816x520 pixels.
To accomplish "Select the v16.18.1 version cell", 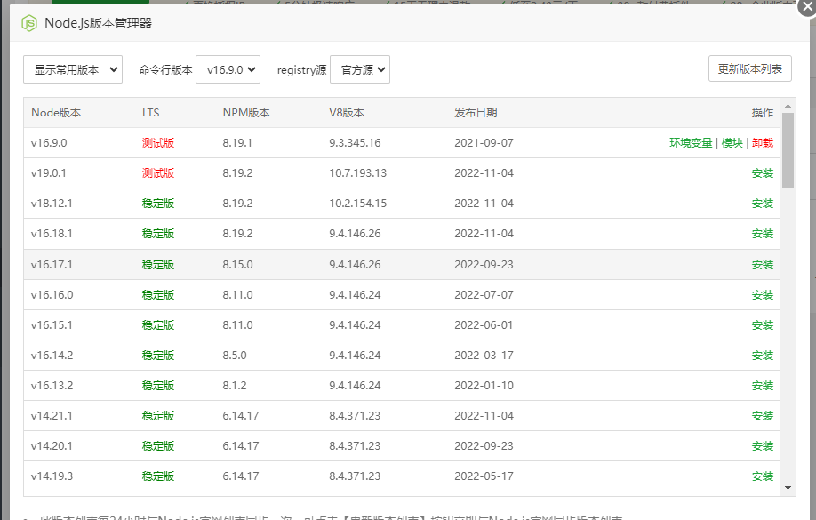I will (52, 233).
